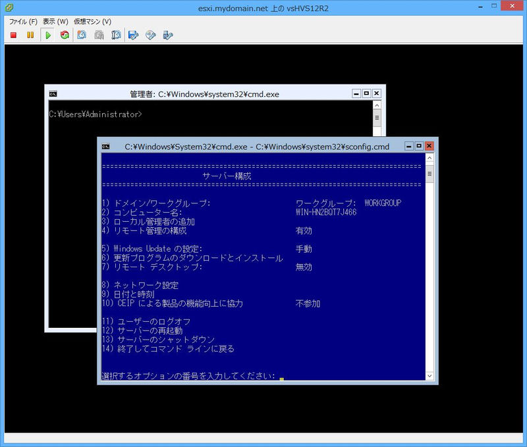
Task: Click sconfig window scrollbar down arrow
Action: pyautogui.click(x=430, y=376)
